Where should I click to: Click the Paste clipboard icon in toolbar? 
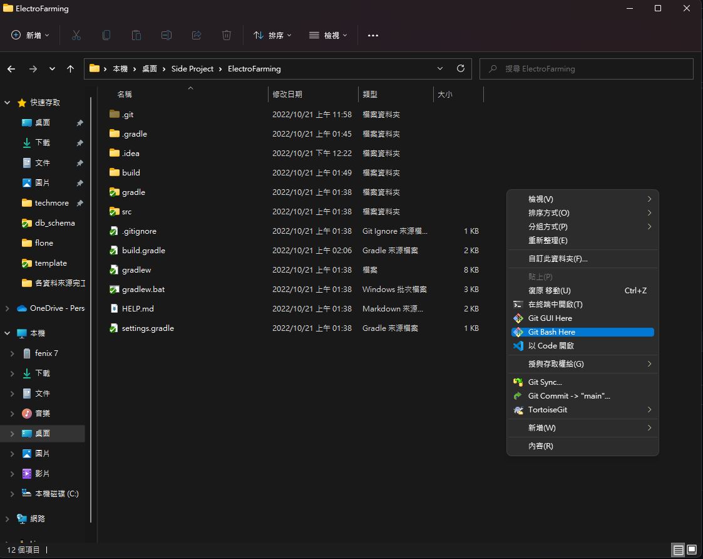136,35
